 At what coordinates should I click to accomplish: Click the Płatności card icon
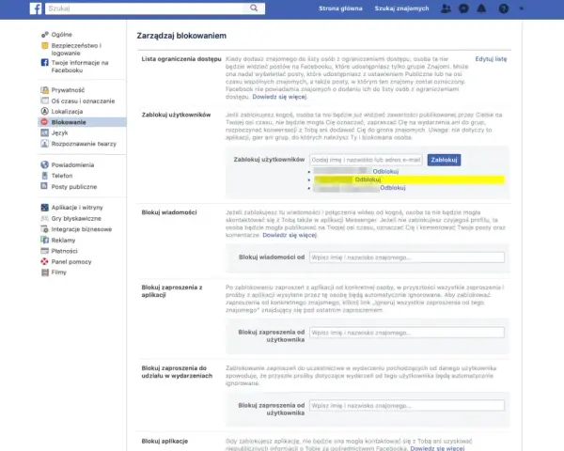click(44, 251)
